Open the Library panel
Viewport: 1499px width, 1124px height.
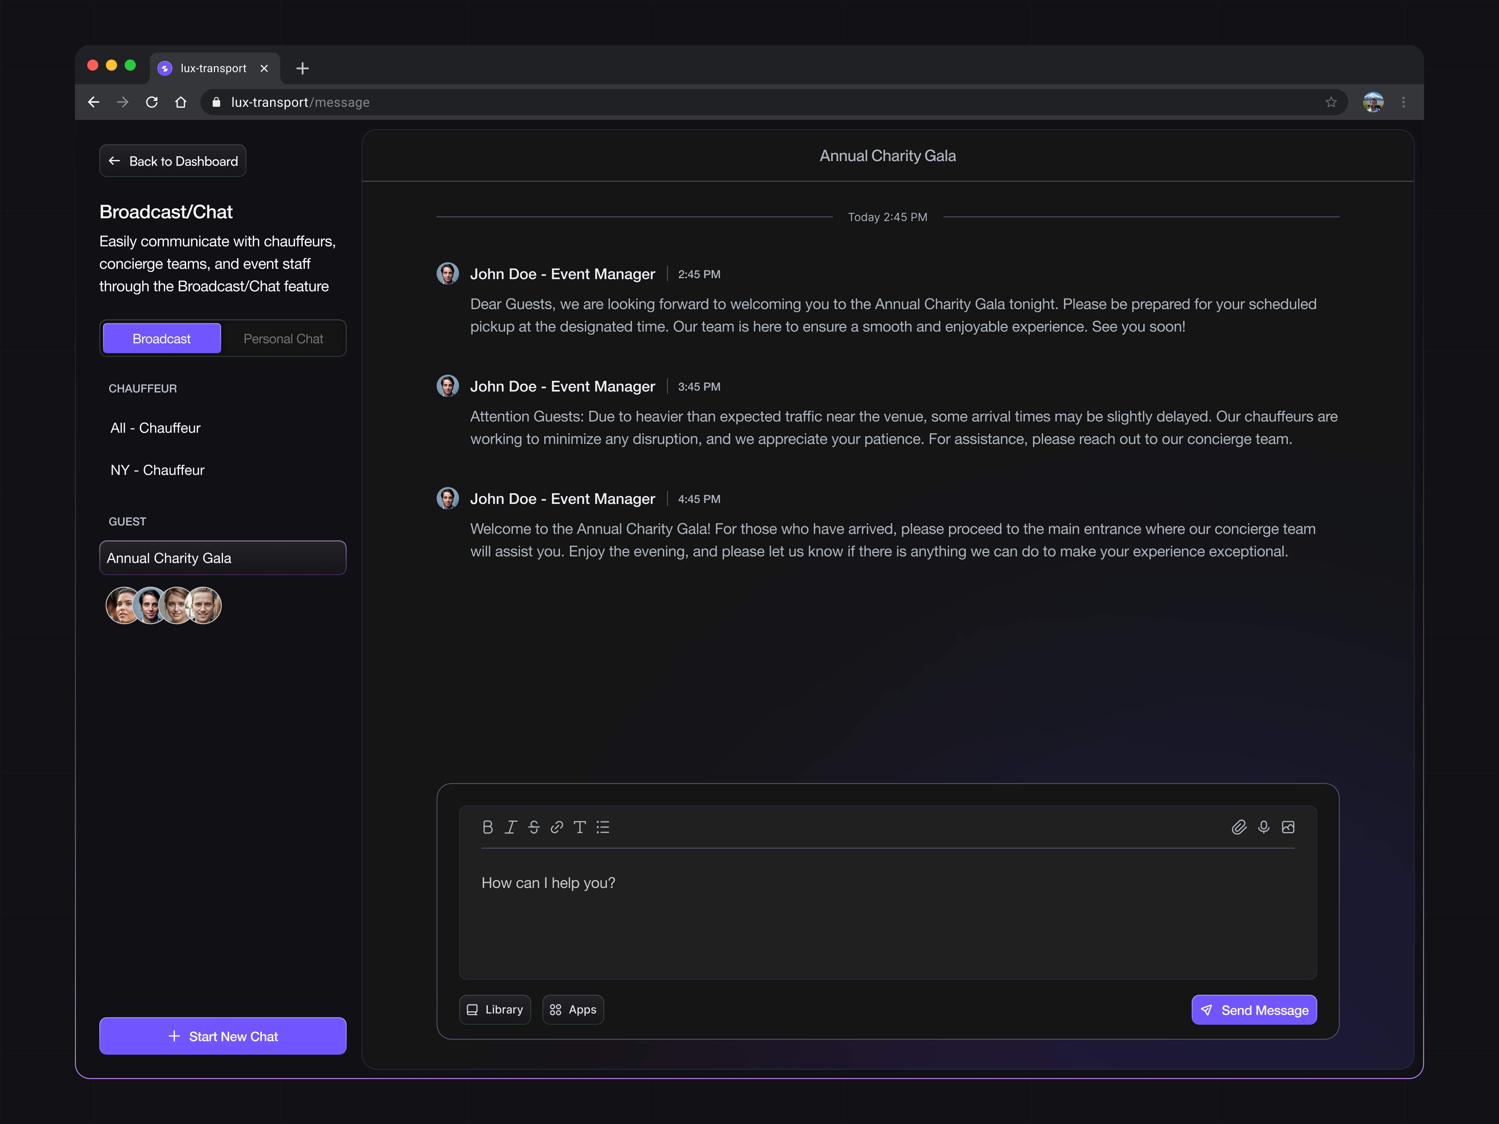(495, 1009)
